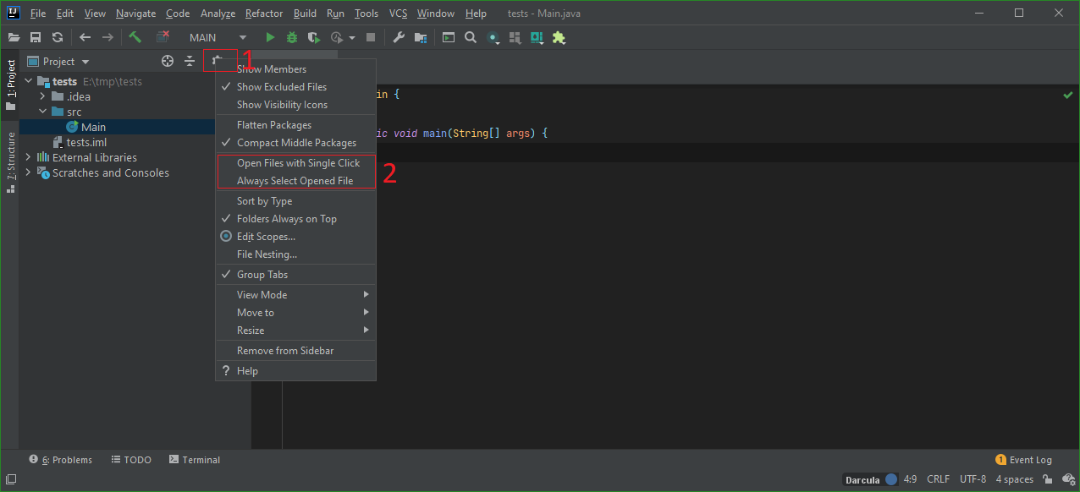Collapse all nodes in the Project panel

pyautogui.click(x=190, y=61)
